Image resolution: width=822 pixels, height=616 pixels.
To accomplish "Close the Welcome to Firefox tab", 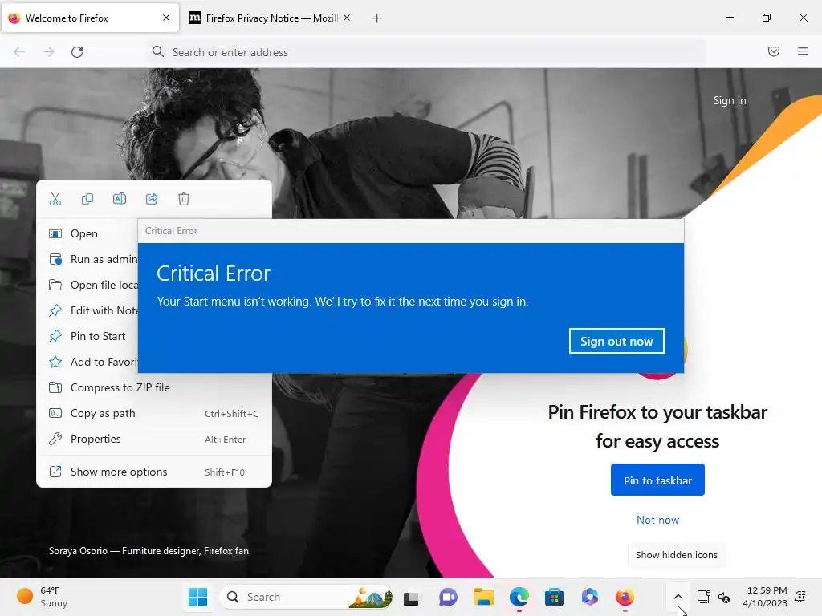I will click(166, 18).
